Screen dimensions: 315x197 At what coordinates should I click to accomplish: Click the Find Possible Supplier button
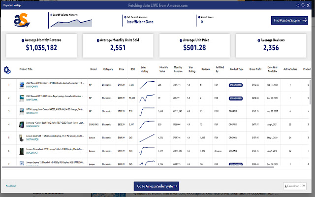click(289, 20)
